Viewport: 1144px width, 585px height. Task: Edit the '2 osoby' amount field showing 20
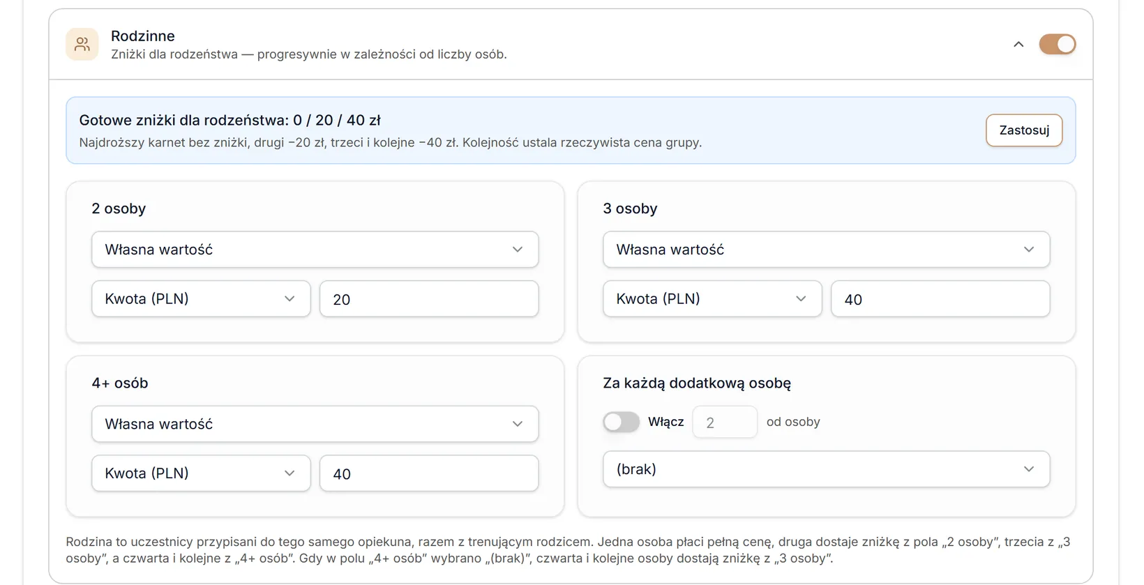coord(429,299)
